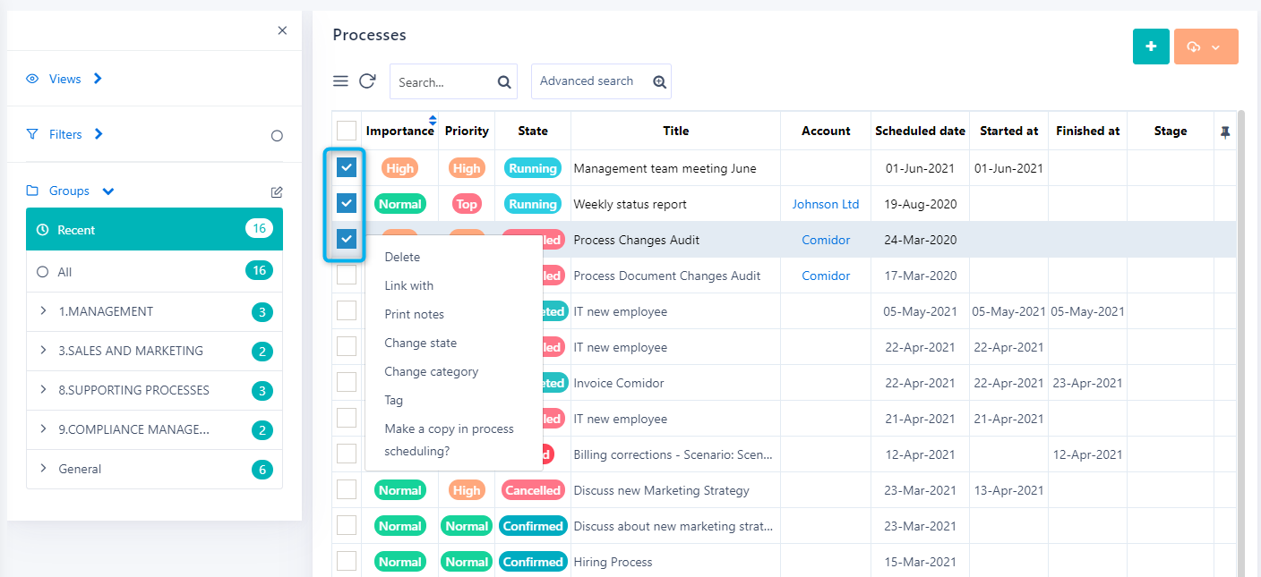Uncheck Process Changes Audit row

pos(347,239)
